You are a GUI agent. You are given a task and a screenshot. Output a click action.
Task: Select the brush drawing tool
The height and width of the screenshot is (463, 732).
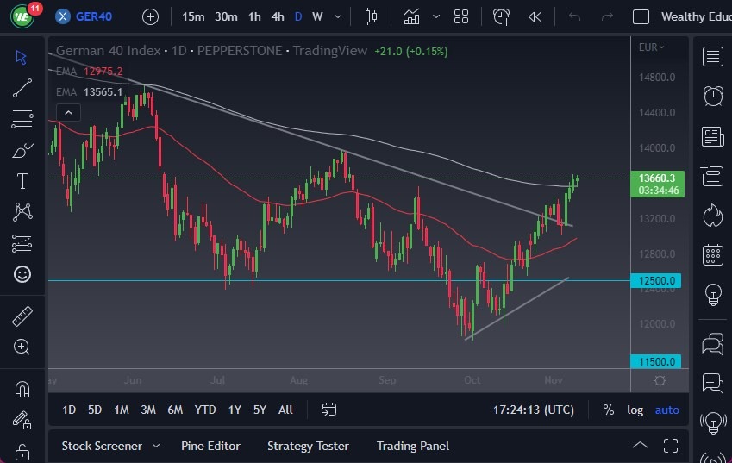click(x=22, y=150)
